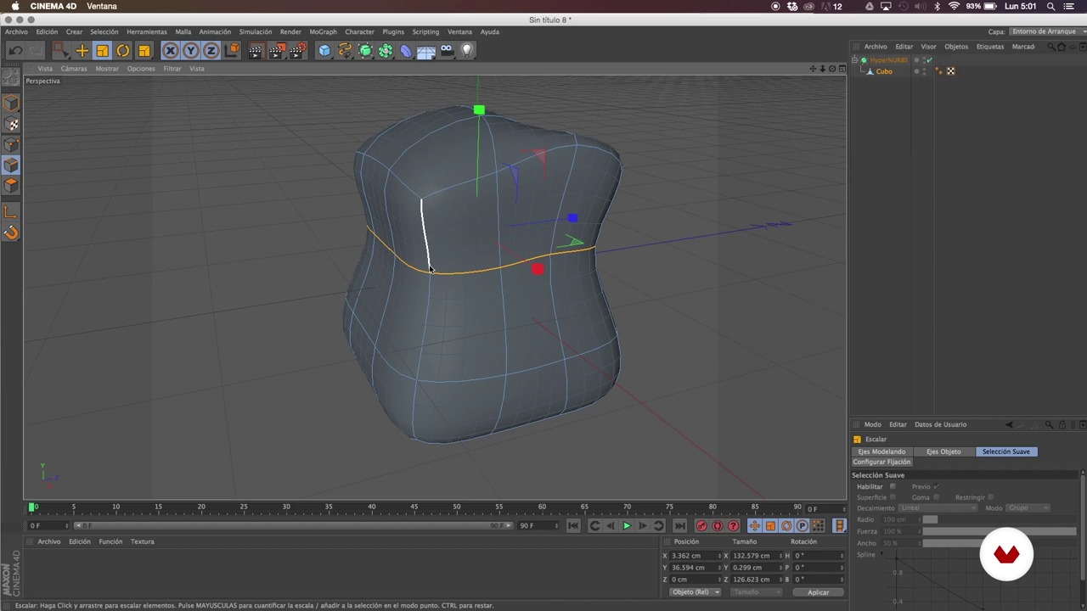Click the record keyframe red button
The height and width of the screenshot is (611, 1087).
pos(701,526)
